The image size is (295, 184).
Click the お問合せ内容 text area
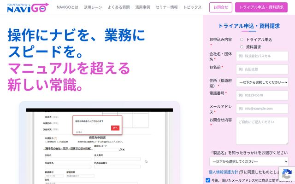(x=262, y=131)
